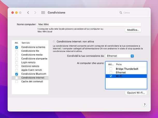Select 'Condivisione media' service row
The height and width of the screenshot is (118, 158).
(x=30, y=55)
